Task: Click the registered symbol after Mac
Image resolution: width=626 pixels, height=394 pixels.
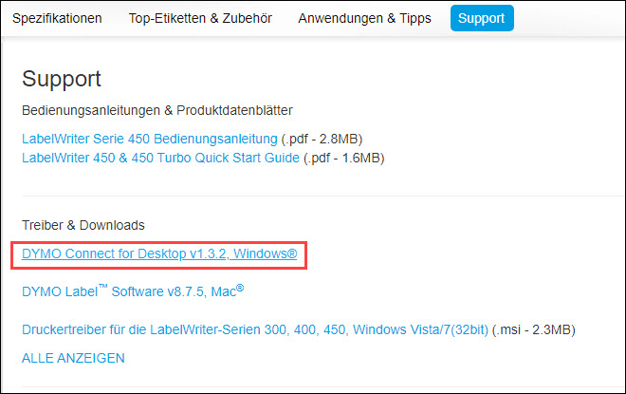Action: [240, 287]
